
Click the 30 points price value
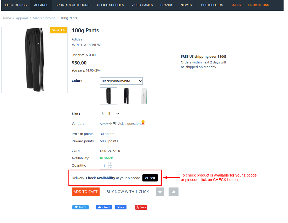pos(107,134)
